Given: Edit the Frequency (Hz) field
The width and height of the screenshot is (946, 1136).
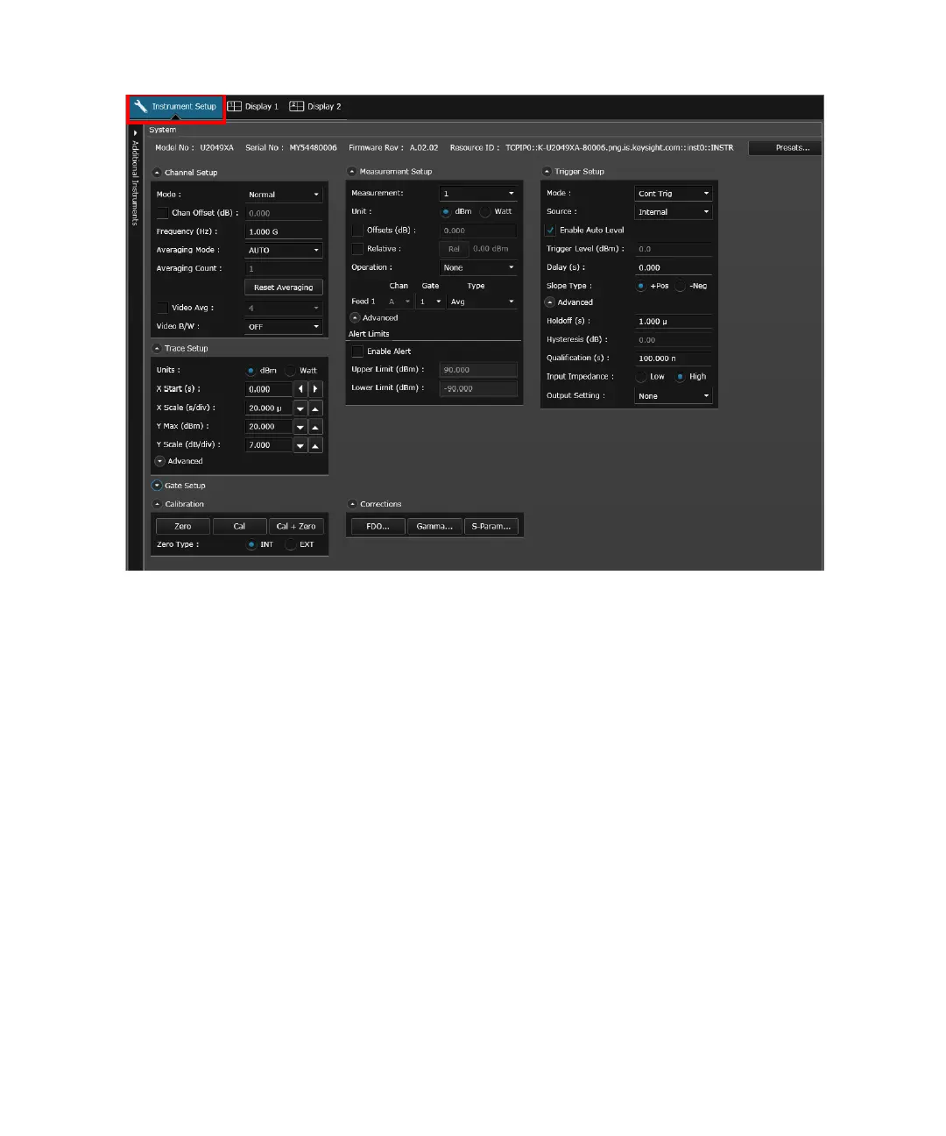Looking at the screenshot, I should pyautogui.click(x=284, y=231).
